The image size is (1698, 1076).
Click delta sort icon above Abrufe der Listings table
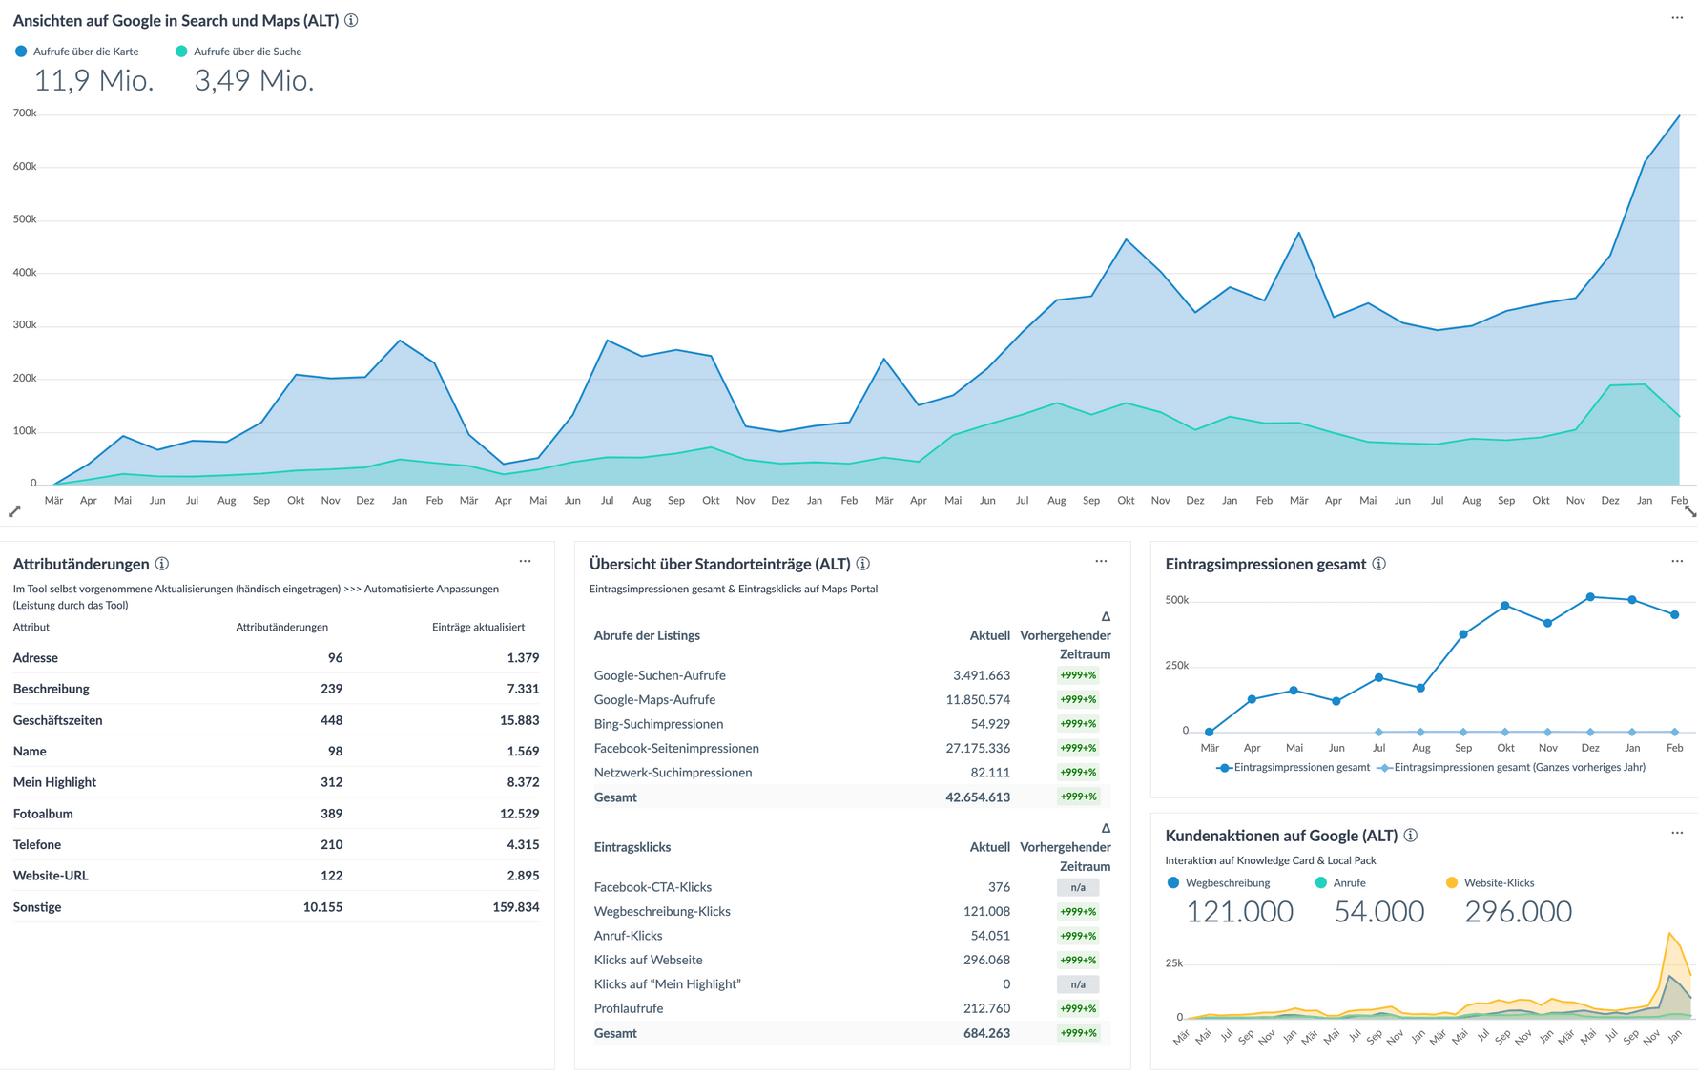pos(1106,616)
